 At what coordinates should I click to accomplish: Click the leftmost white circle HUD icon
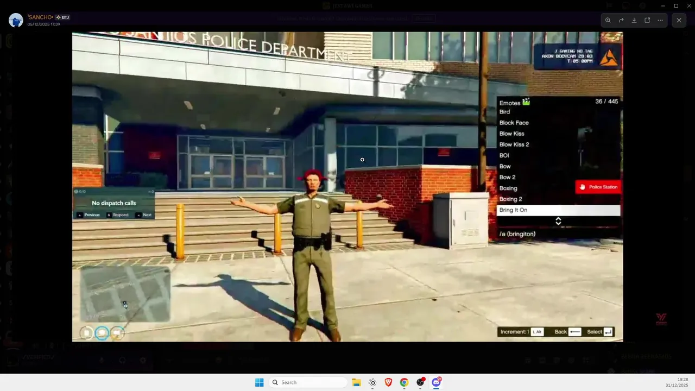pyautogui.click(x=86, y=333)
